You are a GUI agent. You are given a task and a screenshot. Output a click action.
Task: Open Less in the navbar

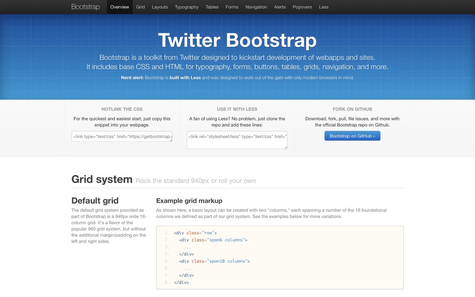[324, 7]
